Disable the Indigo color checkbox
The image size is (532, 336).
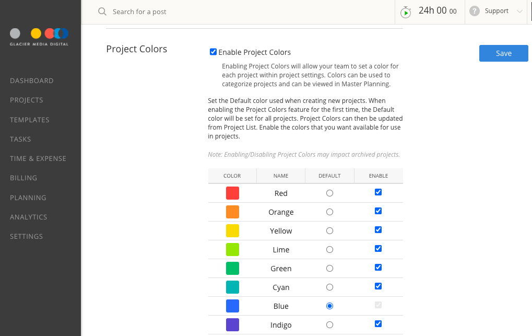(379, 324)
